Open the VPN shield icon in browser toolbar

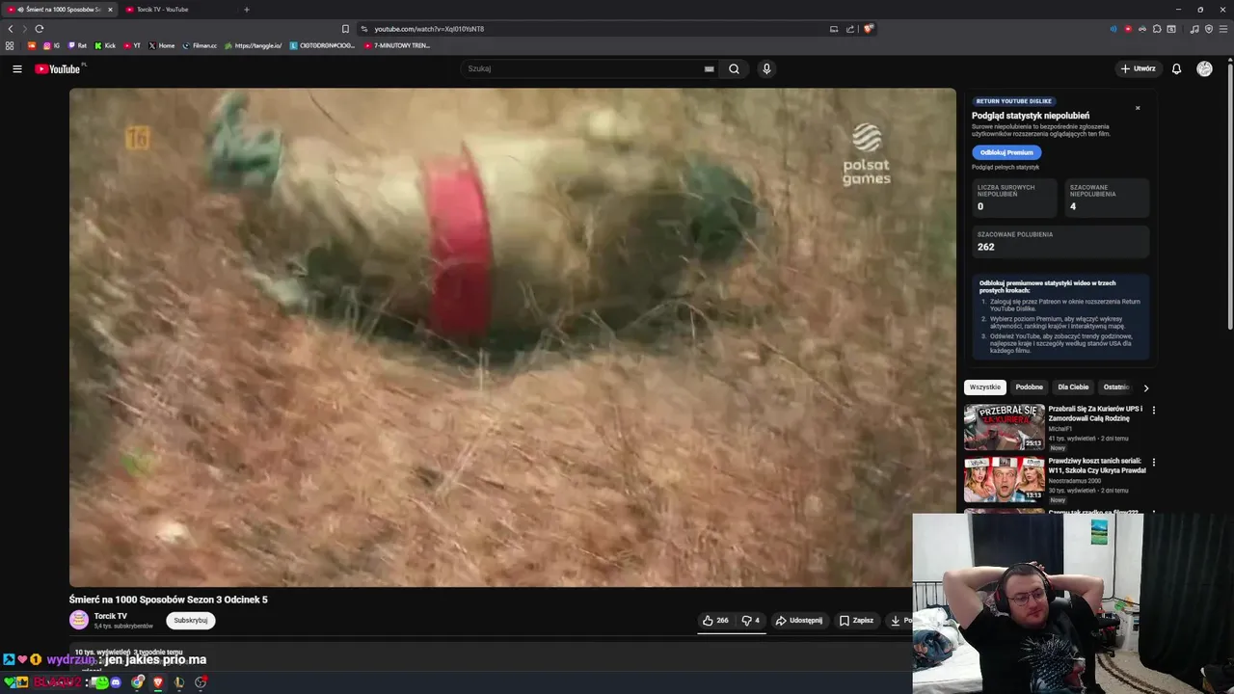1209,29
